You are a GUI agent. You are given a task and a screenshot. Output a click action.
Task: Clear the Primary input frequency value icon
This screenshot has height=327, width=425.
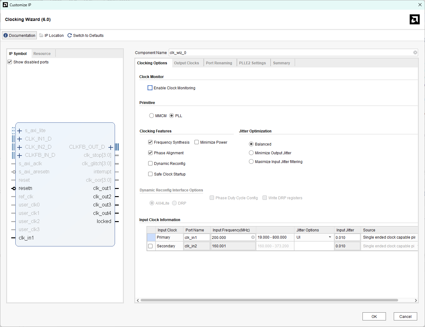(253, 237)
